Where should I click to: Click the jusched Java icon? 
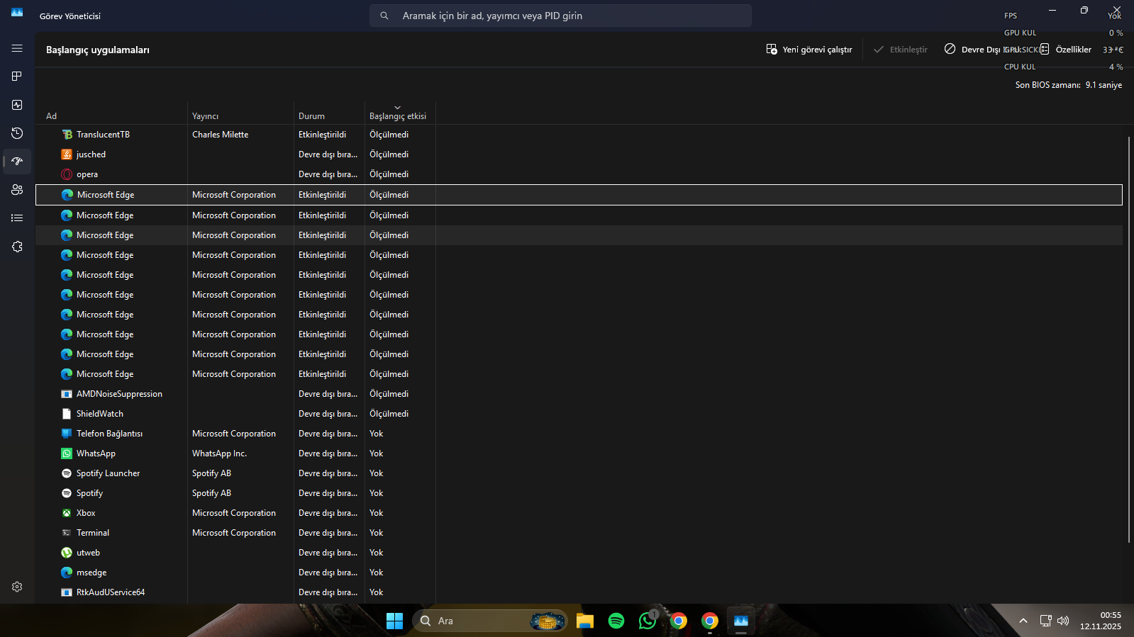[67, 154]
